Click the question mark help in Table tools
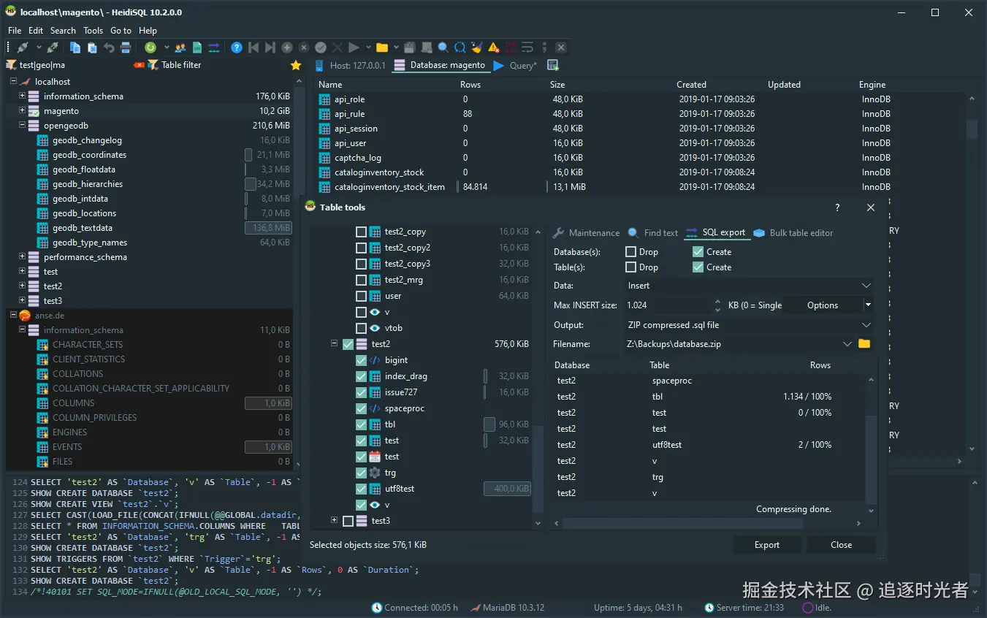Image resolution: width=987 pixels, height=618 pixels. (x=837, y=207)
